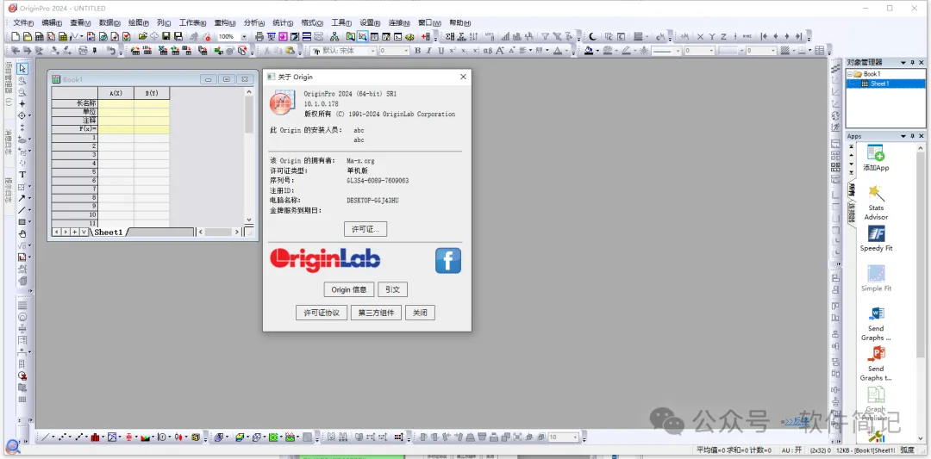Toggle pin on Object Manager panel
Screen dimensions: 931x459
click(913, 62)
